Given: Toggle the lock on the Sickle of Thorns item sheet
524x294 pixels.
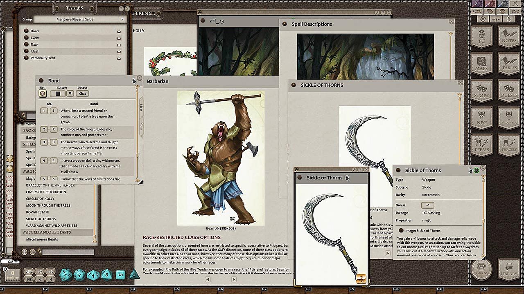Looking at the screenshot, I should pyautogui.click(x=471, y=170).
